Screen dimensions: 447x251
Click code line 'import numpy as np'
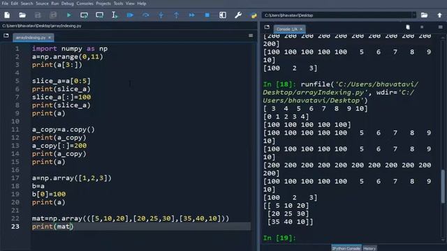point(70,49)
